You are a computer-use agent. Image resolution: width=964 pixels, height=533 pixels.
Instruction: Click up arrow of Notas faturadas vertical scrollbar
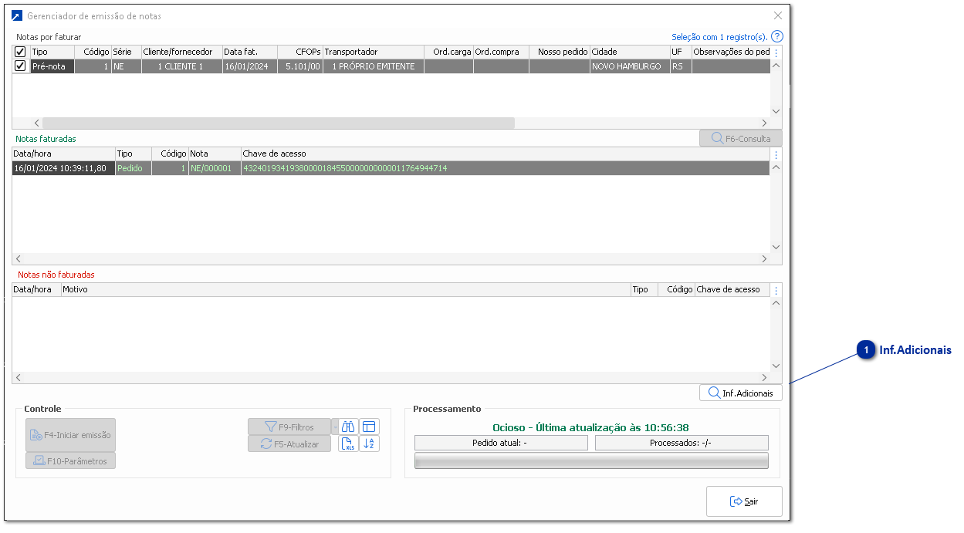(776, 167)
